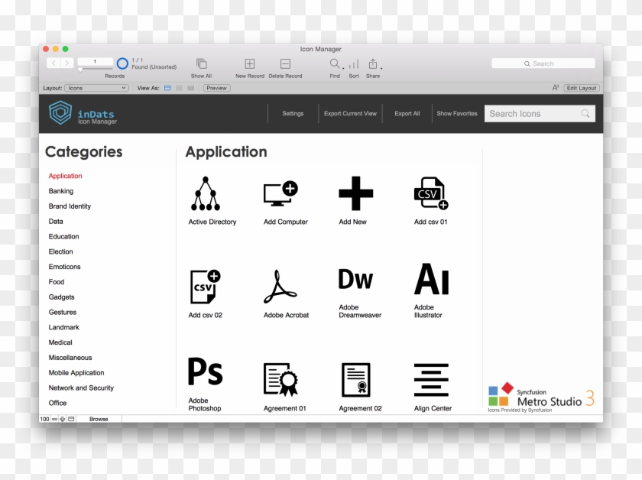Open the Find magnifier tool
The width and height of the screenshot is (642, 480).
click(x=335, y=63)
